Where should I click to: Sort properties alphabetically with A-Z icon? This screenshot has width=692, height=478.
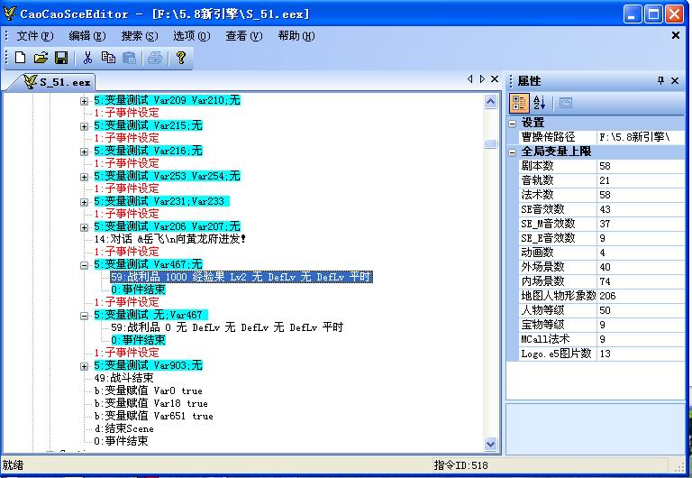pos(540,103)
